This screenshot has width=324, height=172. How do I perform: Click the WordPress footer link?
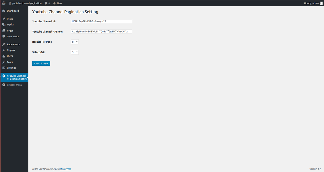65,169
